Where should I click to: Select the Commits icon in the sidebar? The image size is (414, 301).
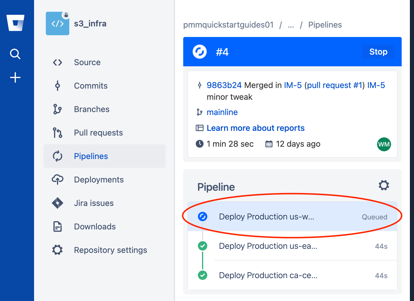(58, 86)
